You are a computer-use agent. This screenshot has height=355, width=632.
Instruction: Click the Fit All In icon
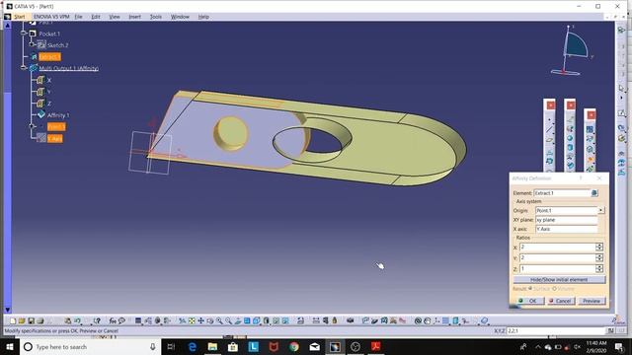coord(192,320)
